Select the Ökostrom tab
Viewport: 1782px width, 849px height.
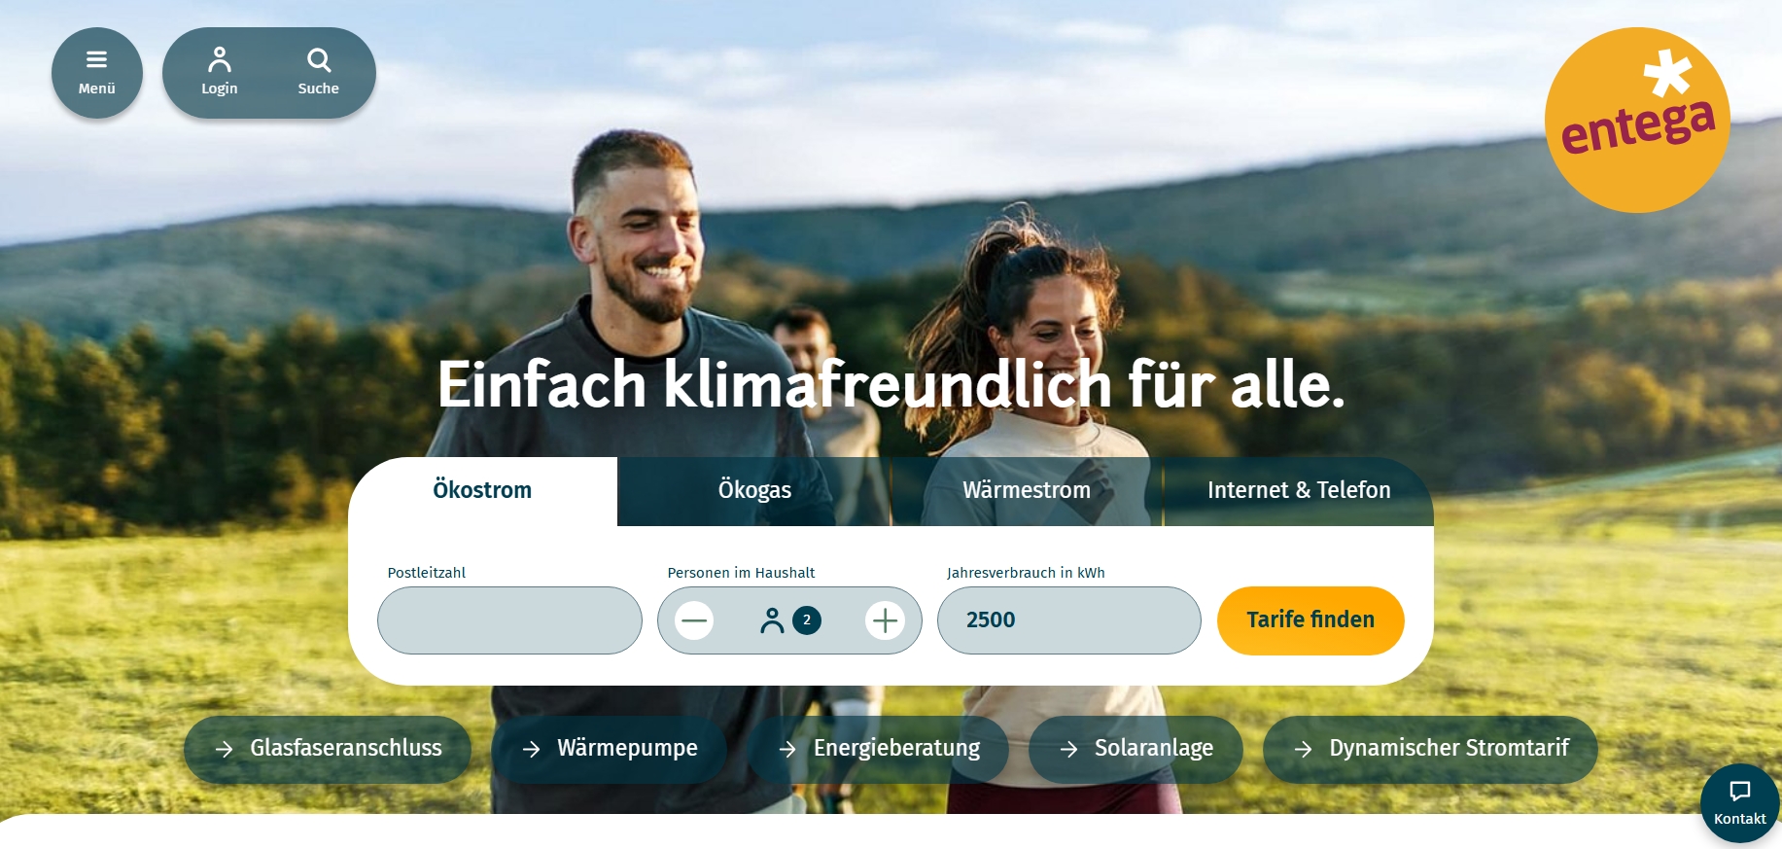(482, 491)
